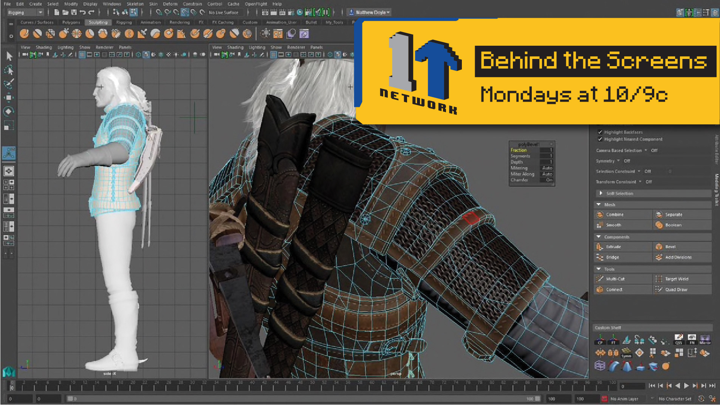
Task: Toggle Chamfer On in polyBevel1 panel
Action: (x=547, y=180)
